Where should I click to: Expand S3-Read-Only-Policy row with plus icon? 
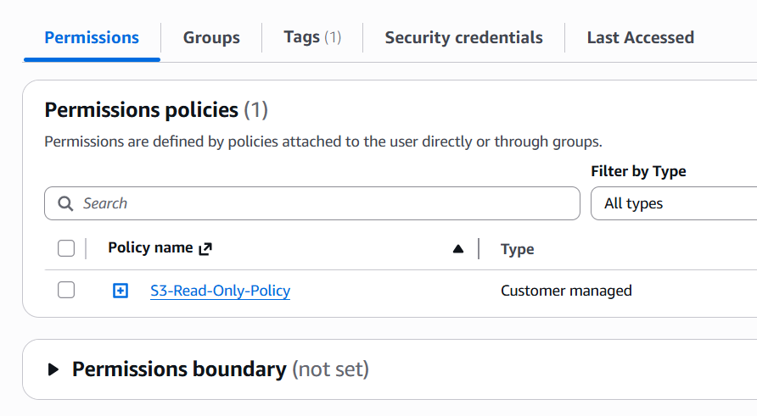pos(121,291)
